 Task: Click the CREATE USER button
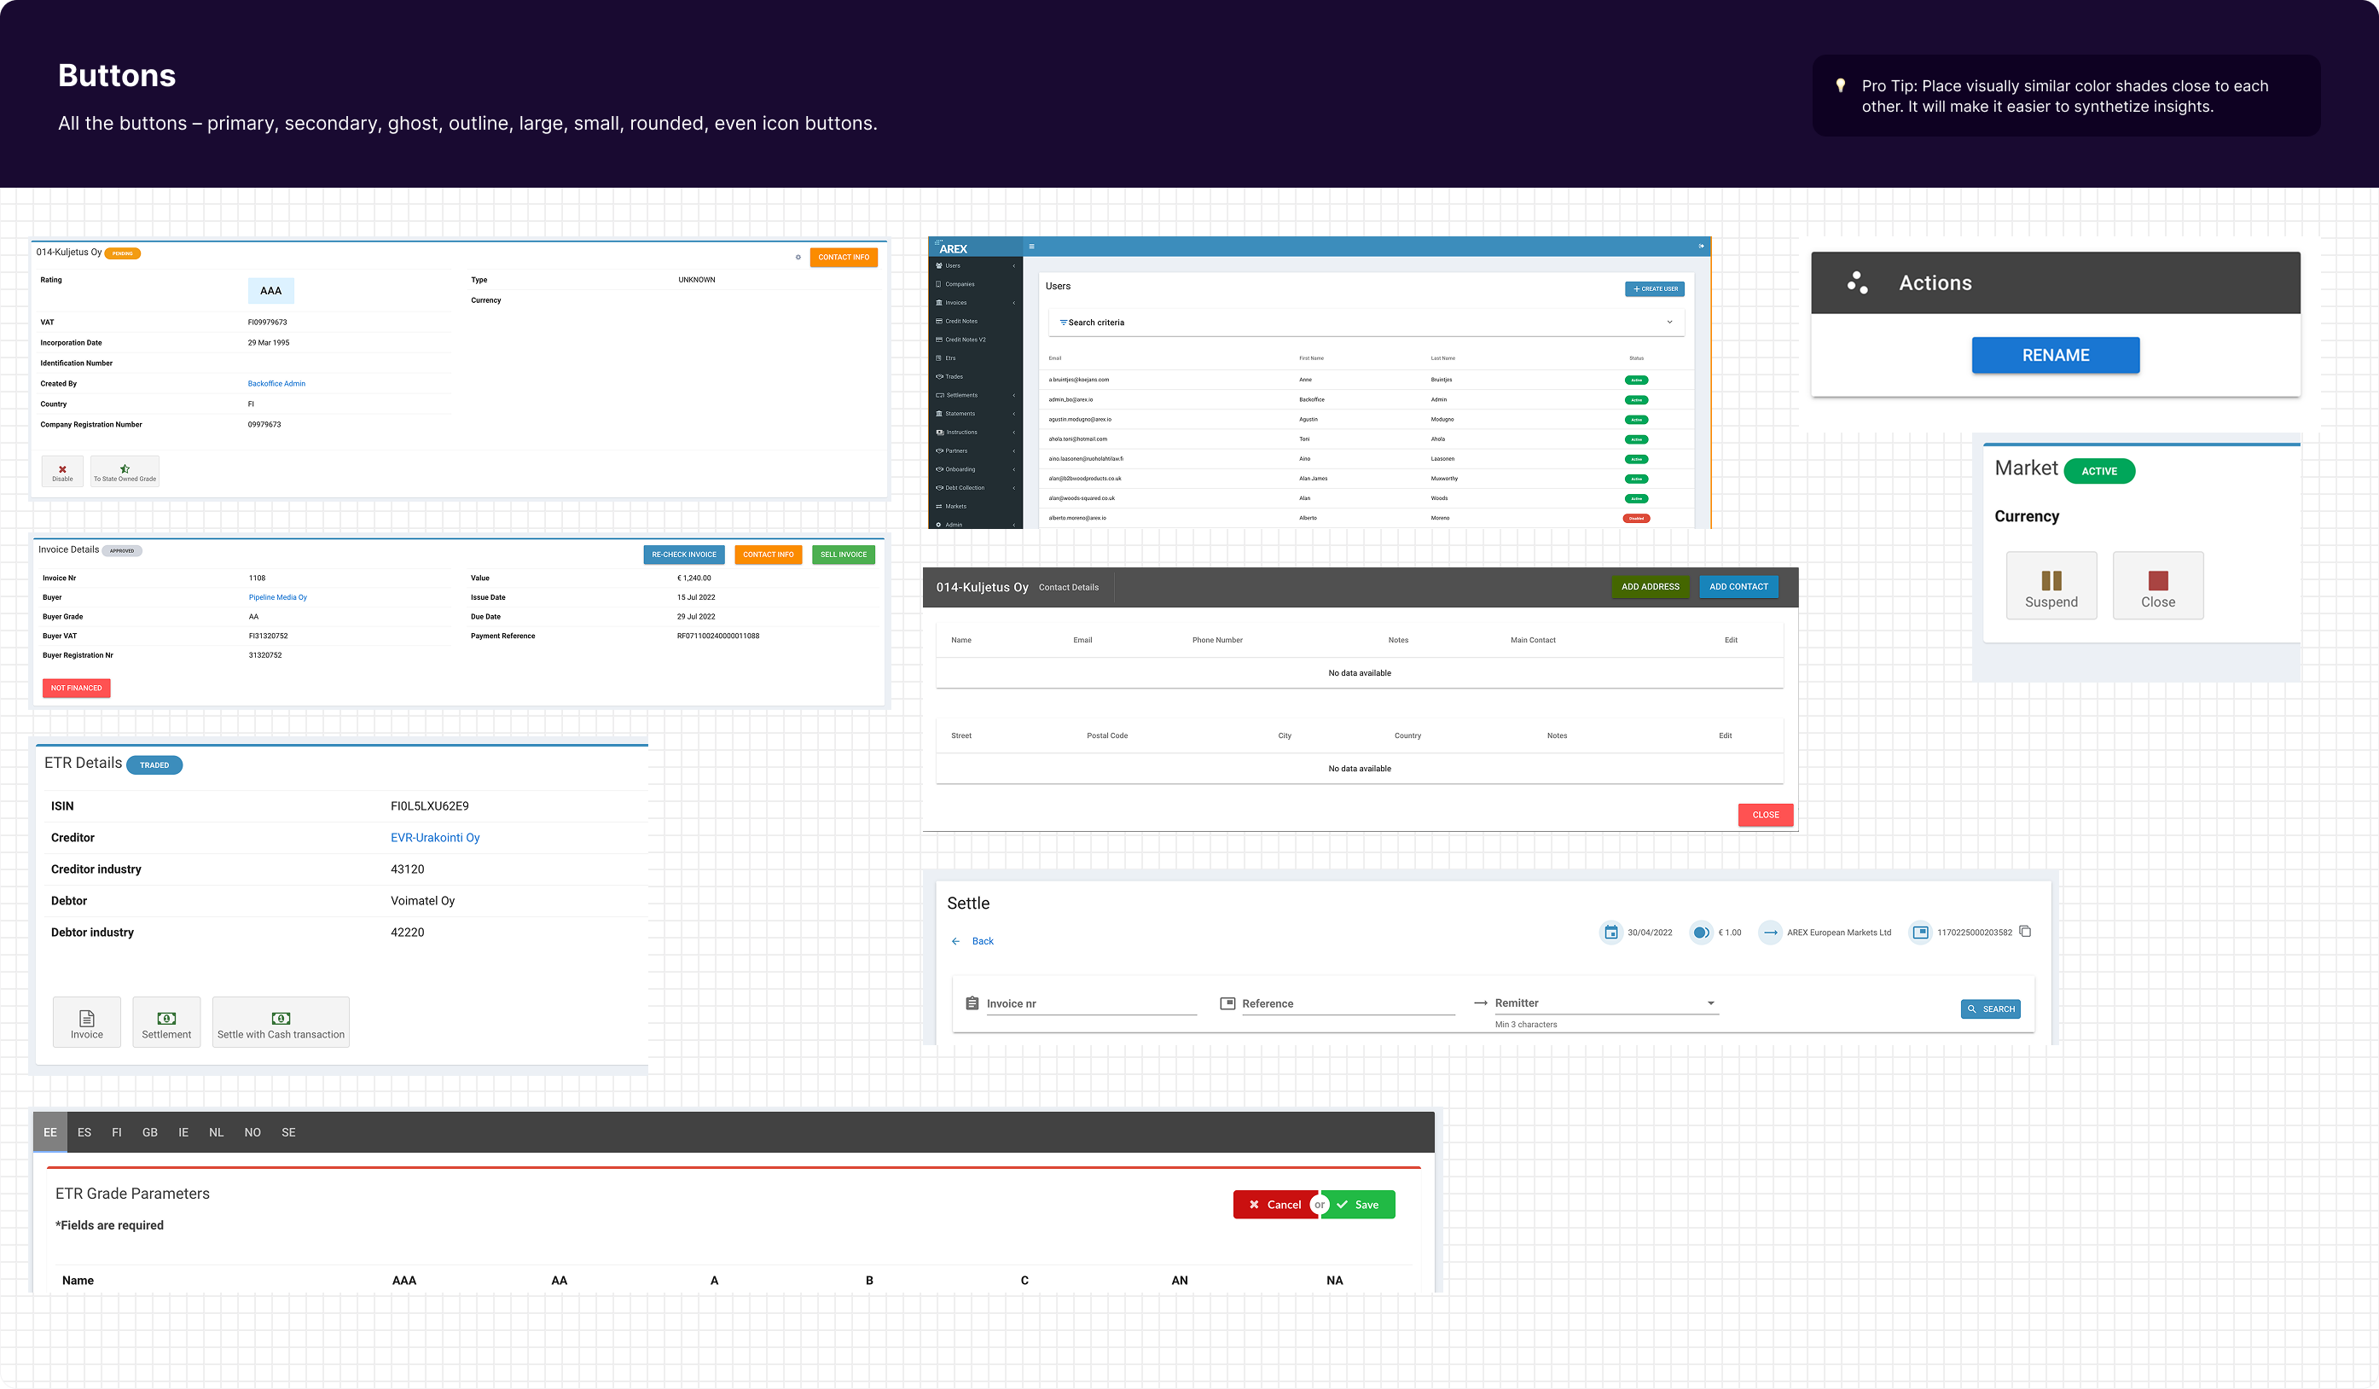1654,289
